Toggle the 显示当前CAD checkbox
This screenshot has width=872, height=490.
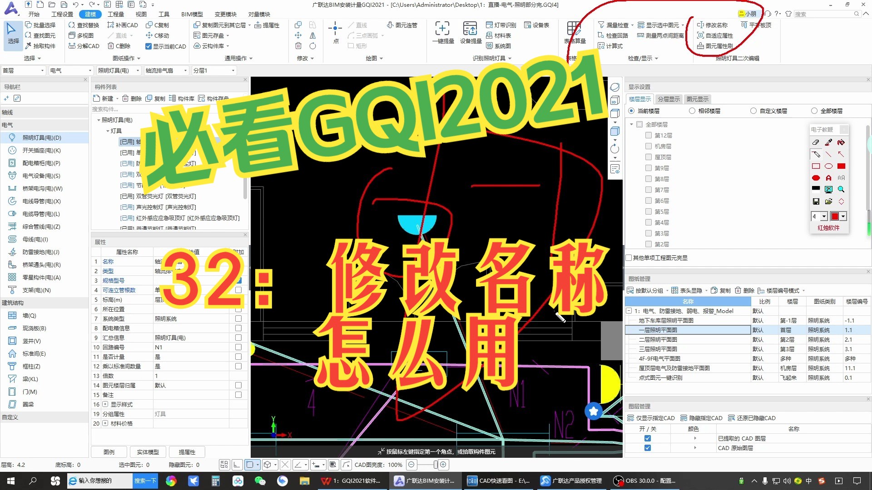[149, 46]
